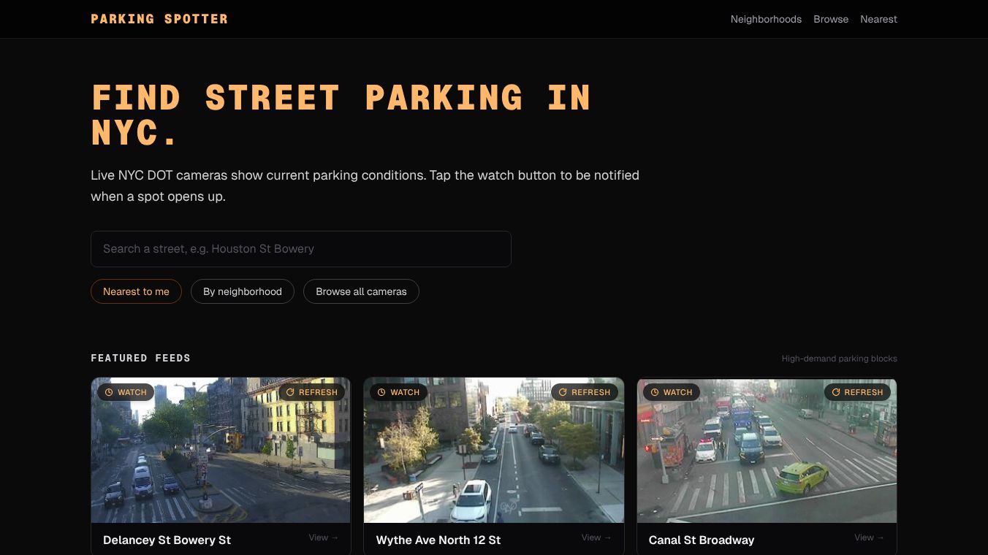The width and height of the screenshot is (988, 555).
Task: Refresh the Wythe Ave North 12 St feed
Action: [584, 392]
